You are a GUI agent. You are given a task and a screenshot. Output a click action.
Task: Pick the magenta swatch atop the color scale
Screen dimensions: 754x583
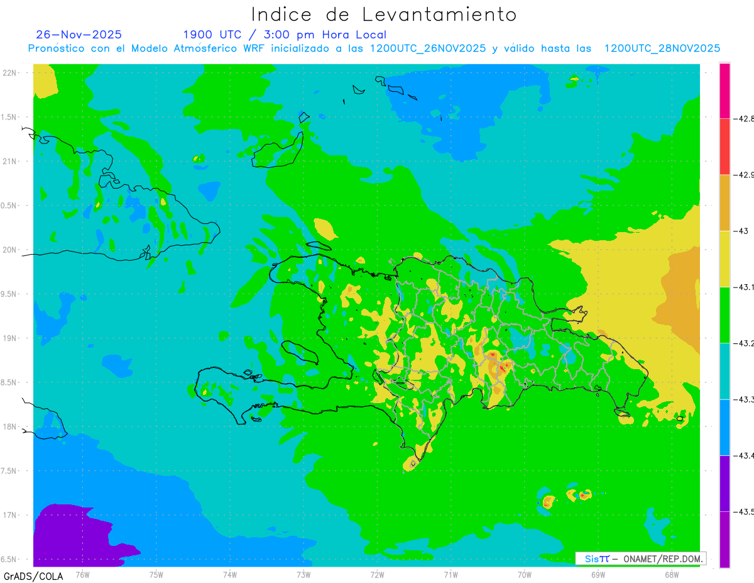click(724, 91)
